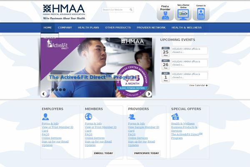The image size is (250, 167).
Task: Open See a Doctor Online icon
Action: click(183, 13)
